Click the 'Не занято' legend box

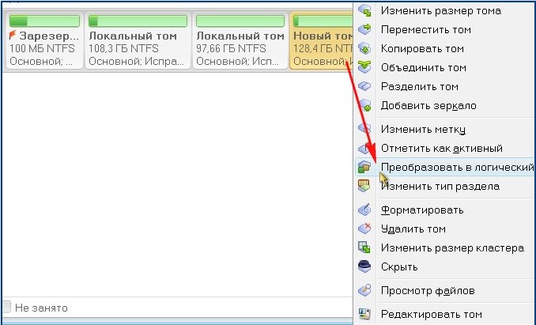pyautogui.click(x=6, y=308)
